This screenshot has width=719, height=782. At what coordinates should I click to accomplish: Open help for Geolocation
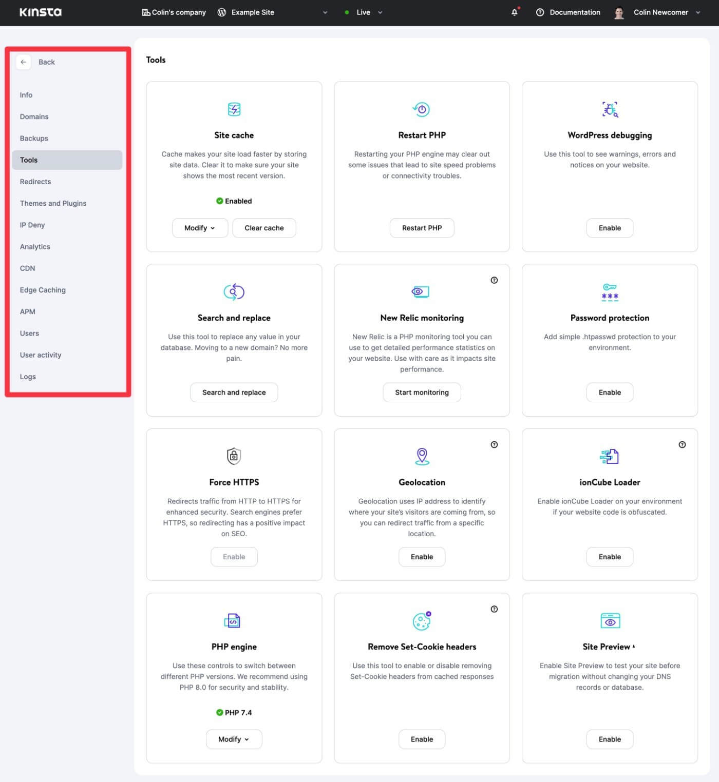494,444
